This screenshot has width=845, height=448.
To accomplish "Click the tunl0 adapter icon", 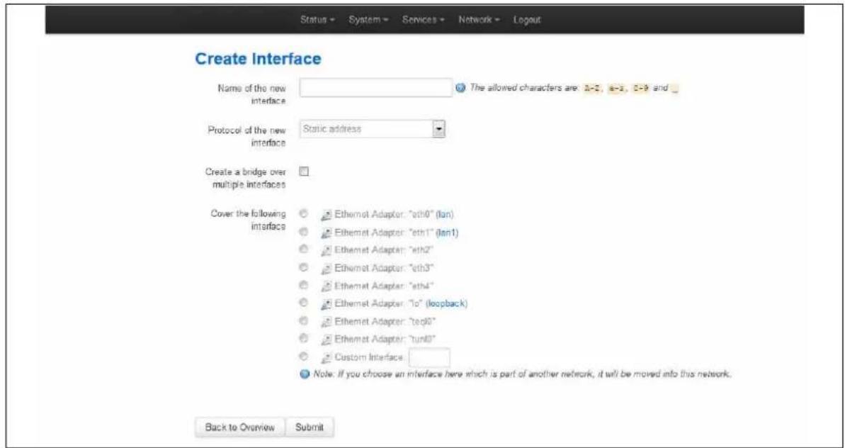I will [x=327, y=339].
